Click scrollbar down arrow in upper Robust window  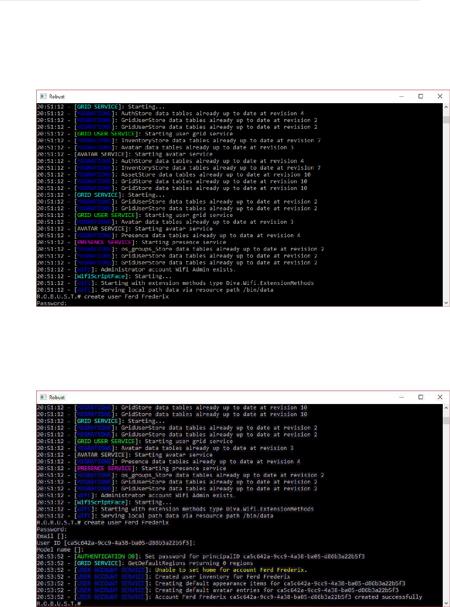446,302
